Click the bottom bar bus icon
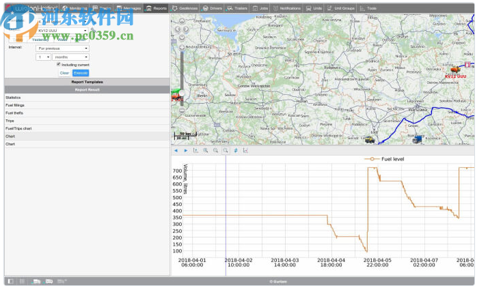 pyautogui.click(x=49, y=281)
